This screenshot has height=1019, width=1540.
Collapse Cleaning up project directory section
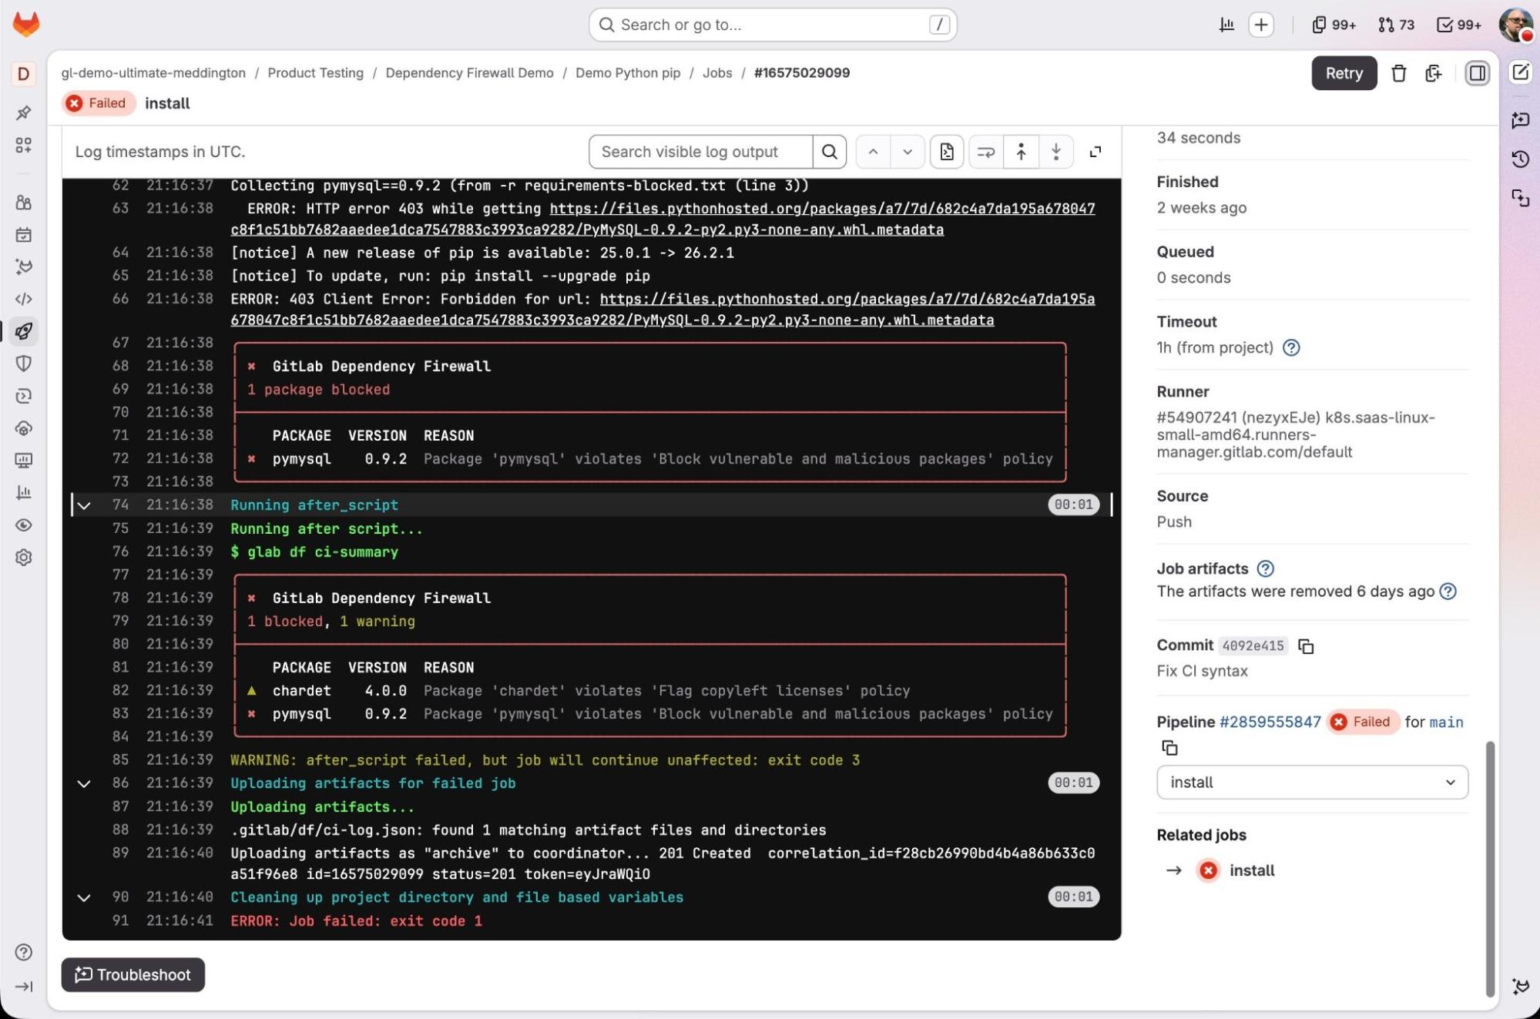pos(84,897)
